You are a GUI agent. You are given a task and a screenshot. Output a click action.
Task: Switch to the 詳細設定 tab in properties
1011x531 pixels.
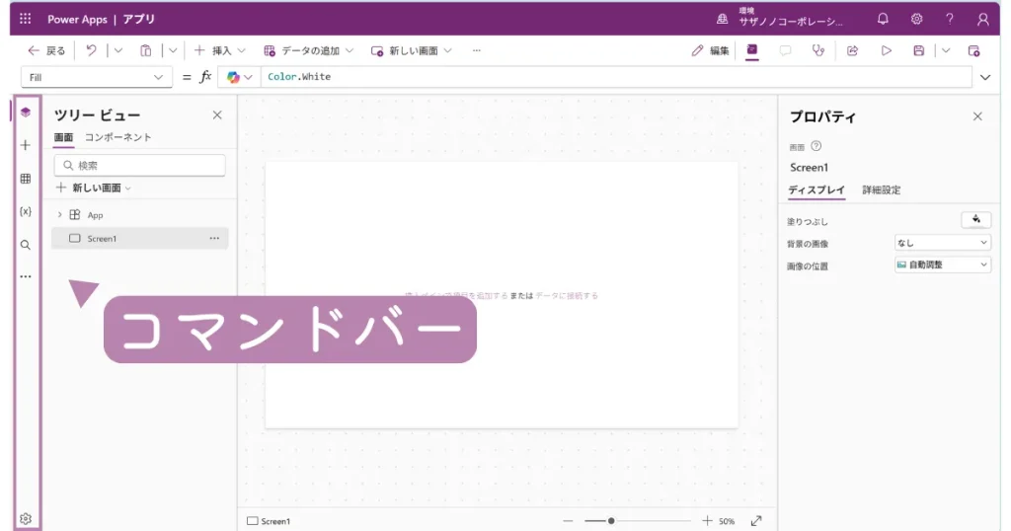881,190
